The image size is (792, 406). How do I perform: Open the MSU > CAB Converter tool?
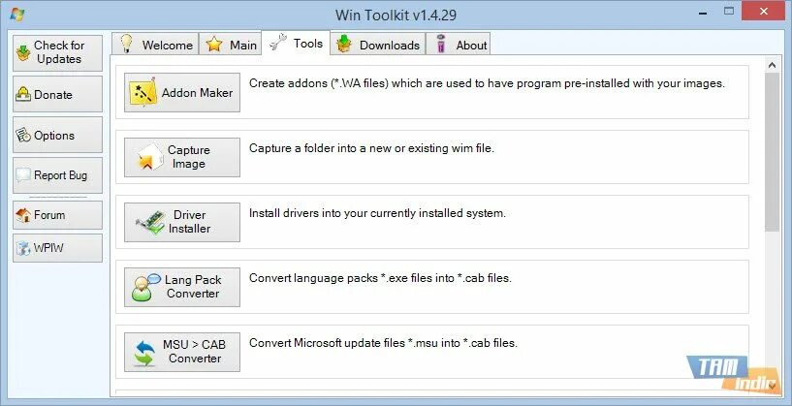click(x=182, y=352)
